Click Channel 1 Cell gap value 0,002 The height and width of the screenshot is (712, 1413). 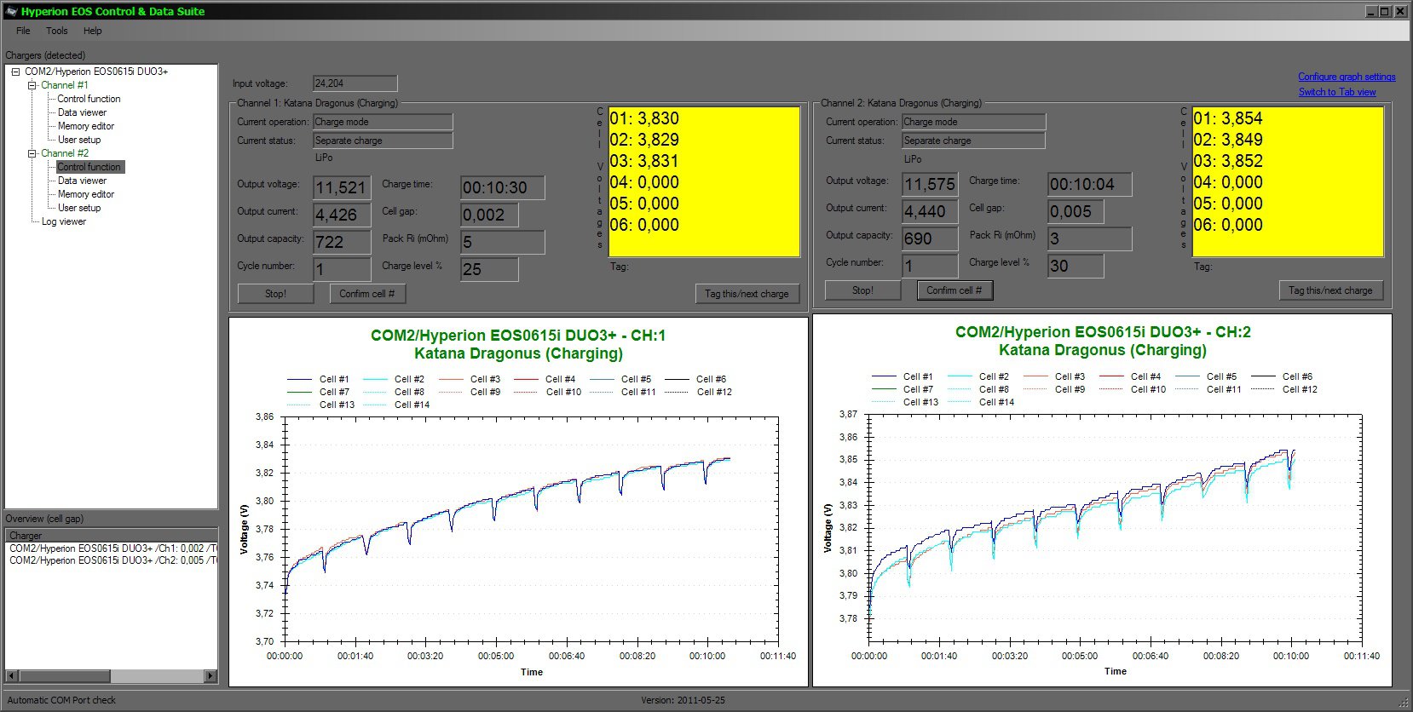tap(489, 215)
